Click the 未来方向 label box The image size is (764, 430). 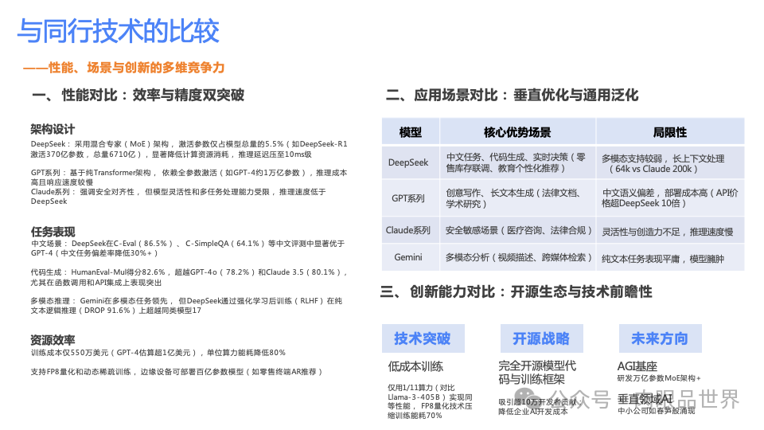660,338
